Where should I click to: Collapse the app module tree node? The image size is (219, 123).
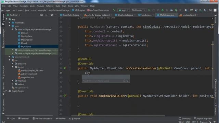tap(7, 19)
